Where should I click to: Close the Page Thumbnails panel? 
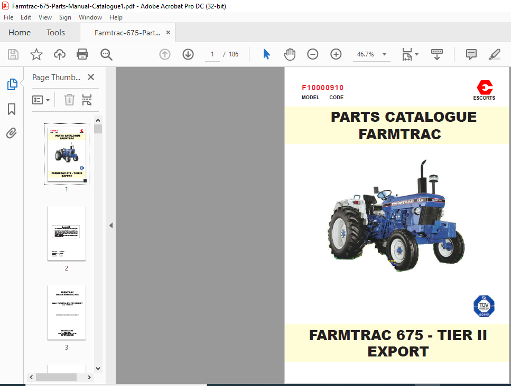(90, 77)
